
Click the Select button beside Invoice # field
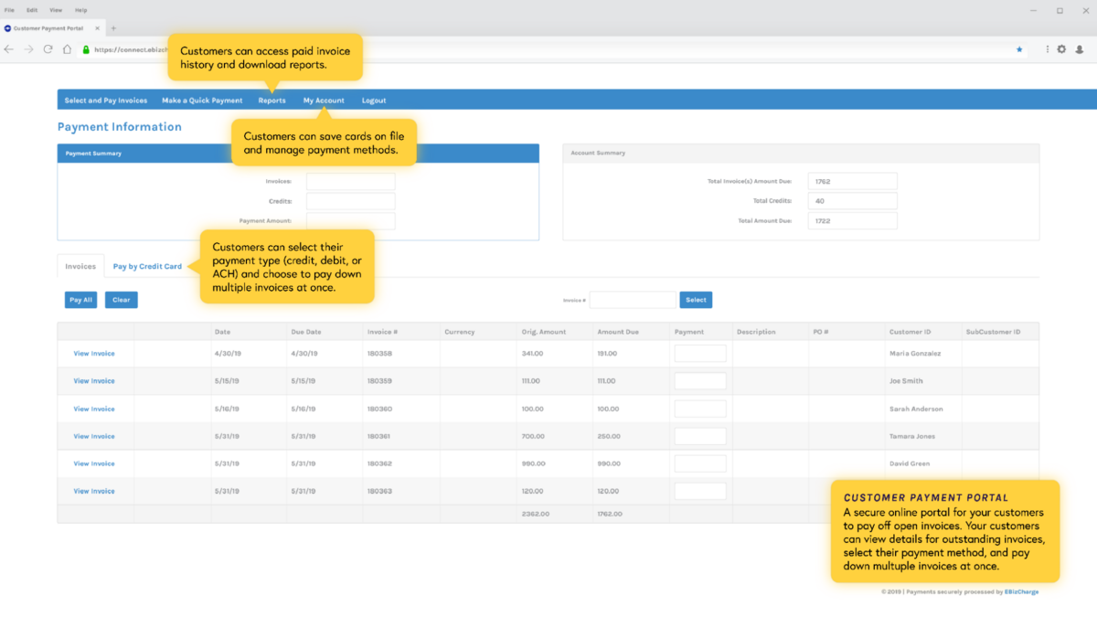point(696,300)
